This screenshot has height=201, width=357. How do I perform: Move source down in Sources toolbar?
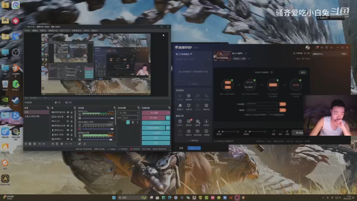point(71,144)
